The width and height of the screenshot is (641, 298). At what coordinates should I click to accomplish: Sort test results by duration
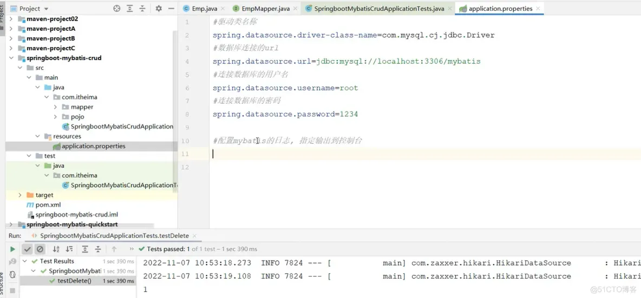click(x=69, y=249)
